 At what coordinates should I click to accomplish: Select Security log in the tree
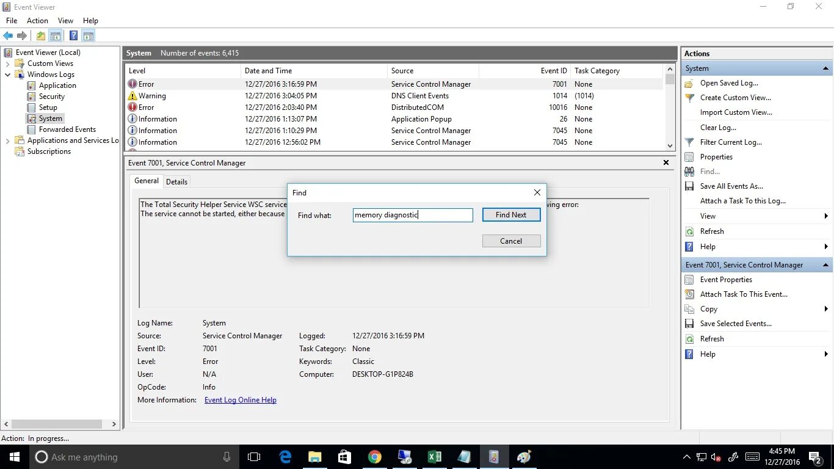(51, 96)
